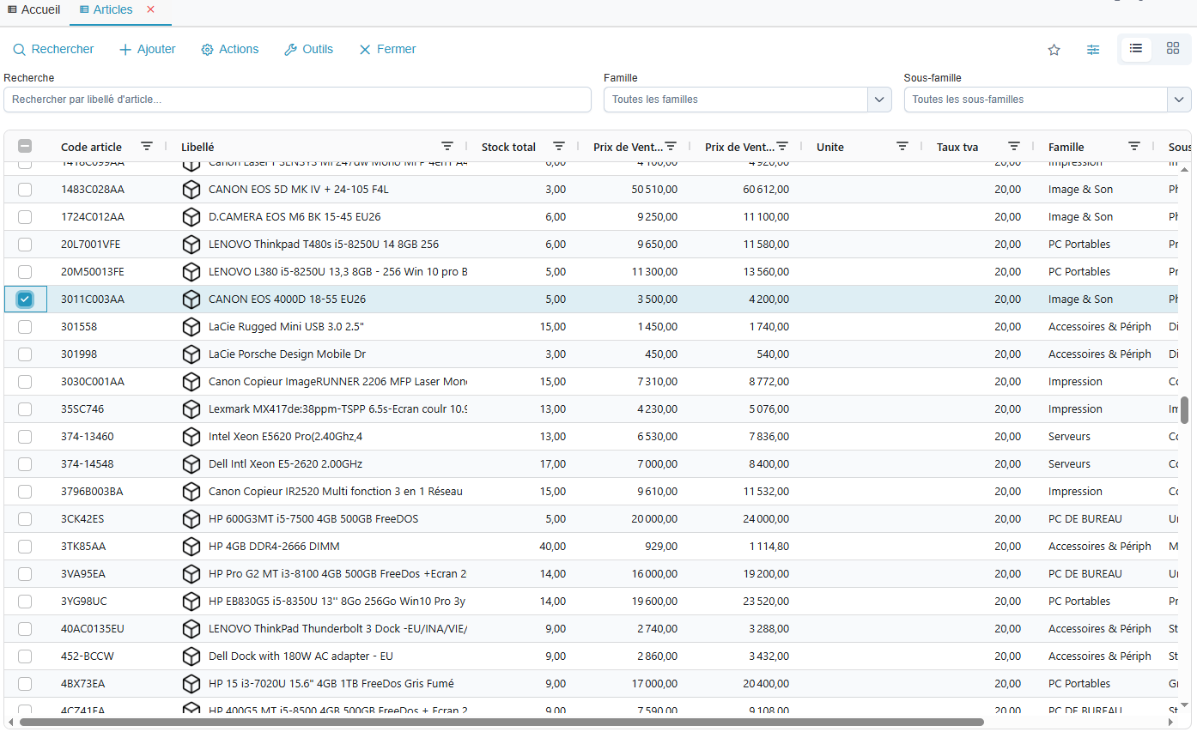This screenshot has height=738, width=1197.
Task: Toggle the header select-all checkbox
Action: coord(25,147)
